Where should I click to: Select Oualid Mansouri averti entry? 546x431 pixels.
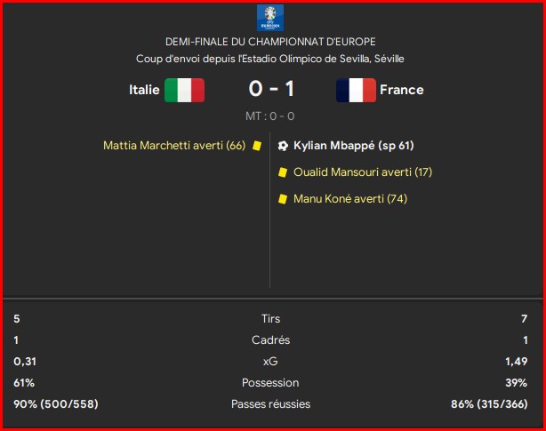[363, 172]
